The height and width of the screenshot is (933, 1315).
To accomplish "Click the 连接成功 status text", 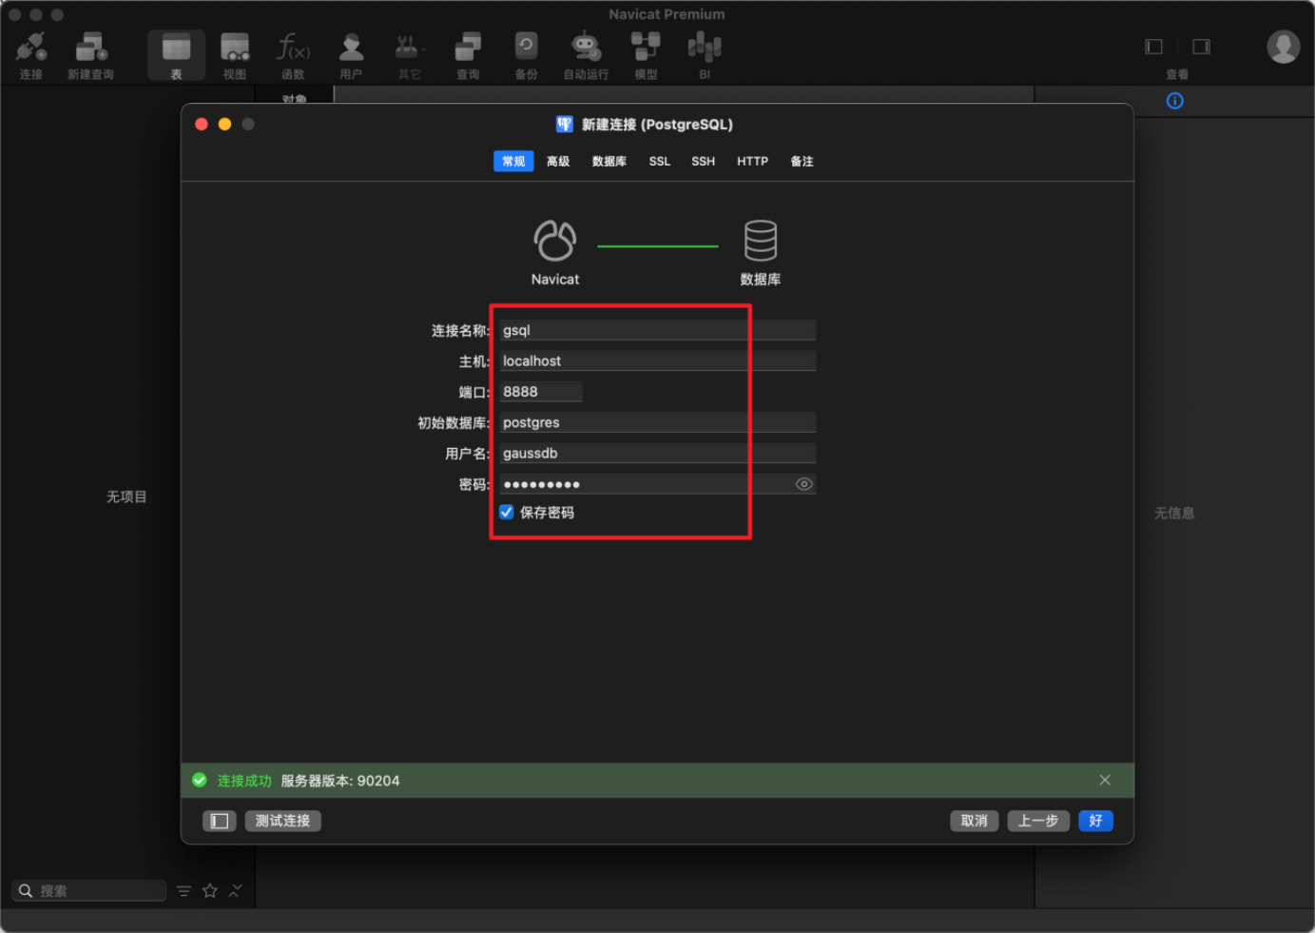I will click(244, 781).
